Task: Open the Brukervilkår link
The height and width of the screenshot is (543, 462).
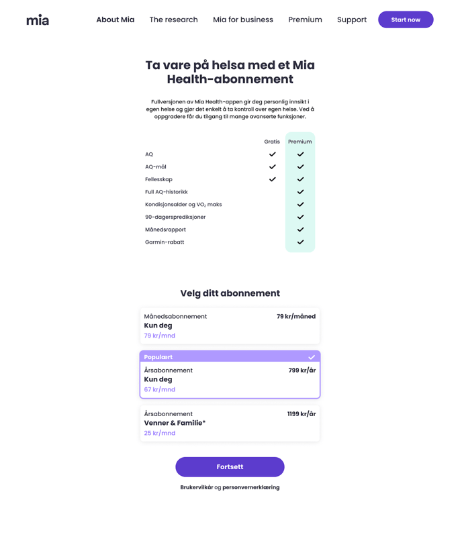Action: (196, 487)
